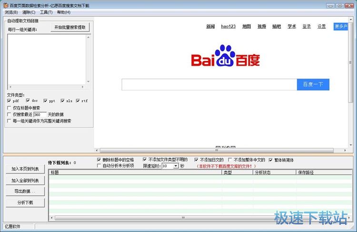This screenshot has height=232, width=357.
Task: Click 导出数据 button
Action: 26,192
